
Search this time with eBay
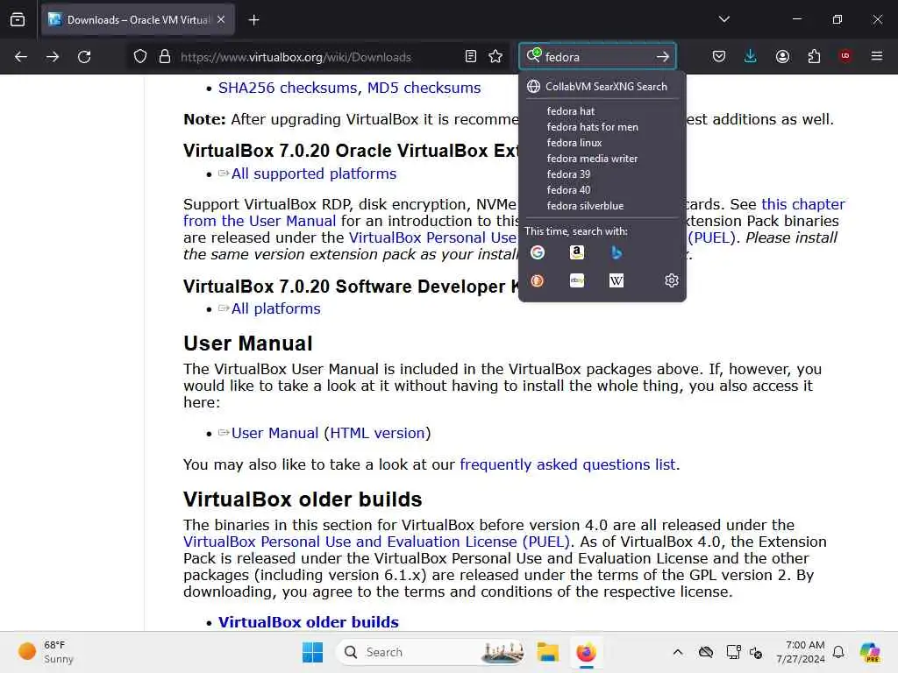click(577, 280)
